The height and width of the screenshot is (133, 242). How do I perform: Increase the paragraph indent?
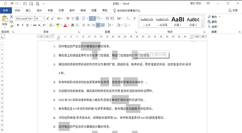pyautogui.click(x=112, y=18)
